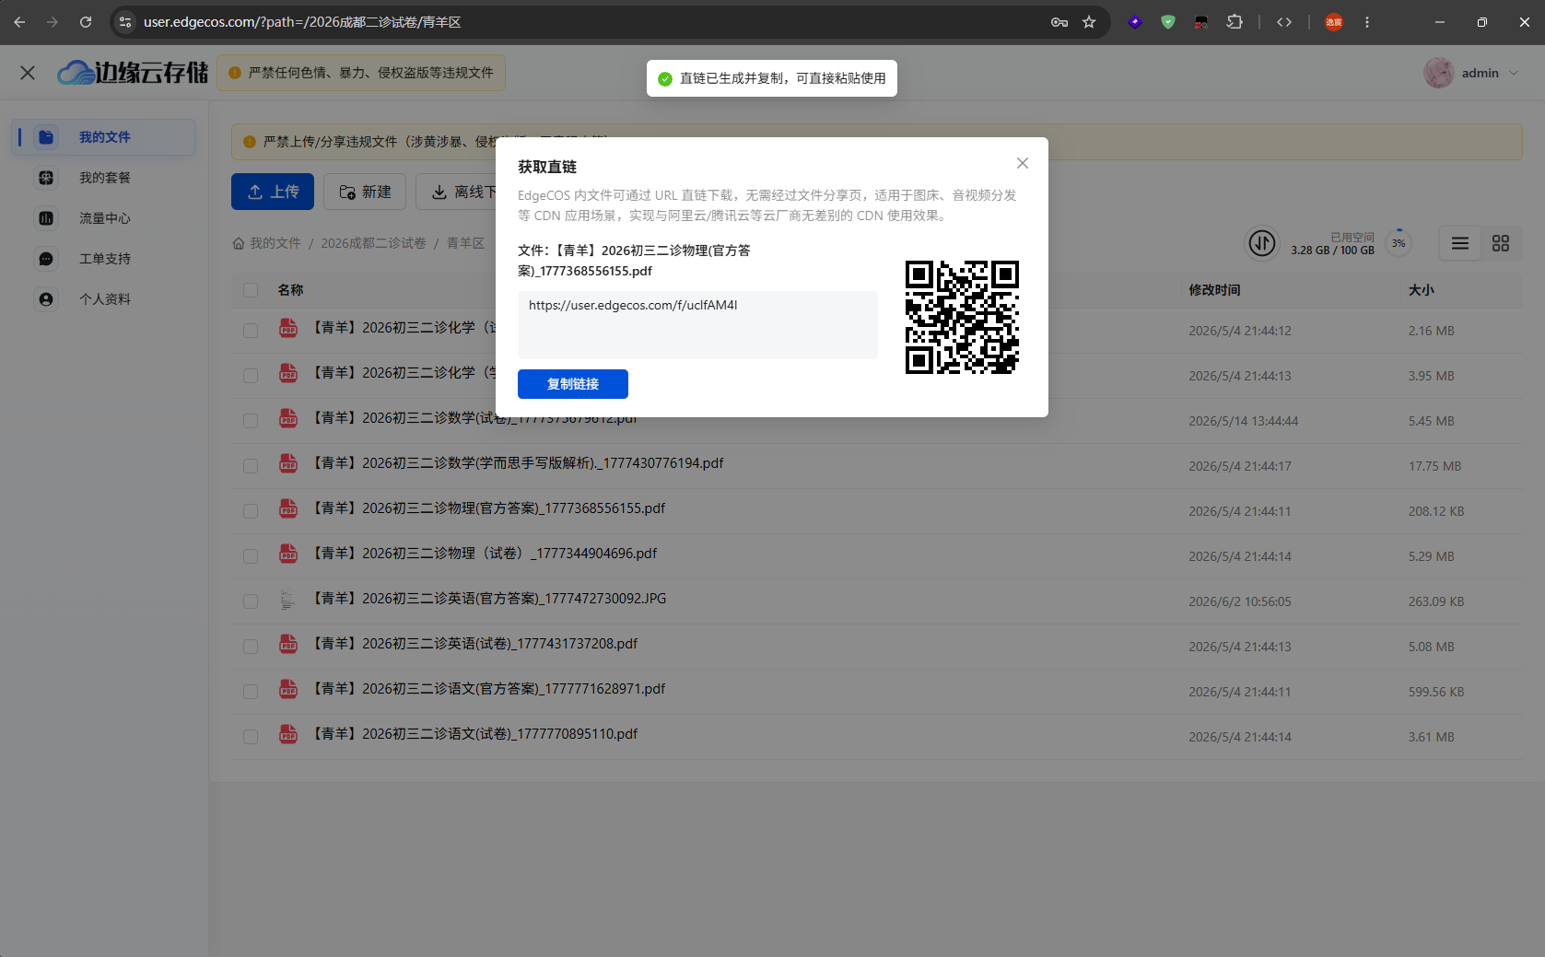Open 我的套餐 in the sidebar
This screenshot has width=1545, height=957.
pos(104,178)
